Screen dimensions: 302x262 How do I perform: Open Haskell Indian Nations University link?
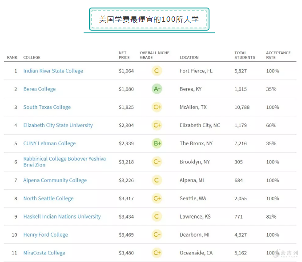tap(62, 217)
